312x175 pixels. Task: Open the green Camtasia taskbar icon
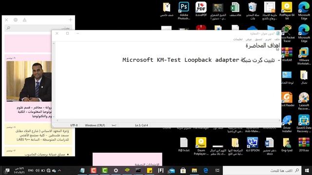(x=105, y=171)
